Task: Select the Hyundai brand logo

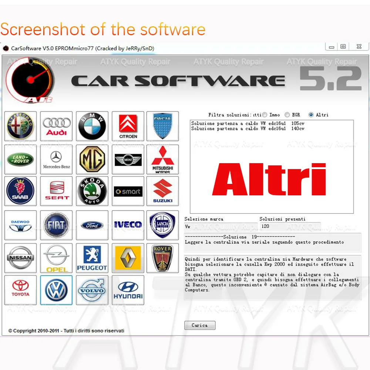Action: tap(128, 290)
